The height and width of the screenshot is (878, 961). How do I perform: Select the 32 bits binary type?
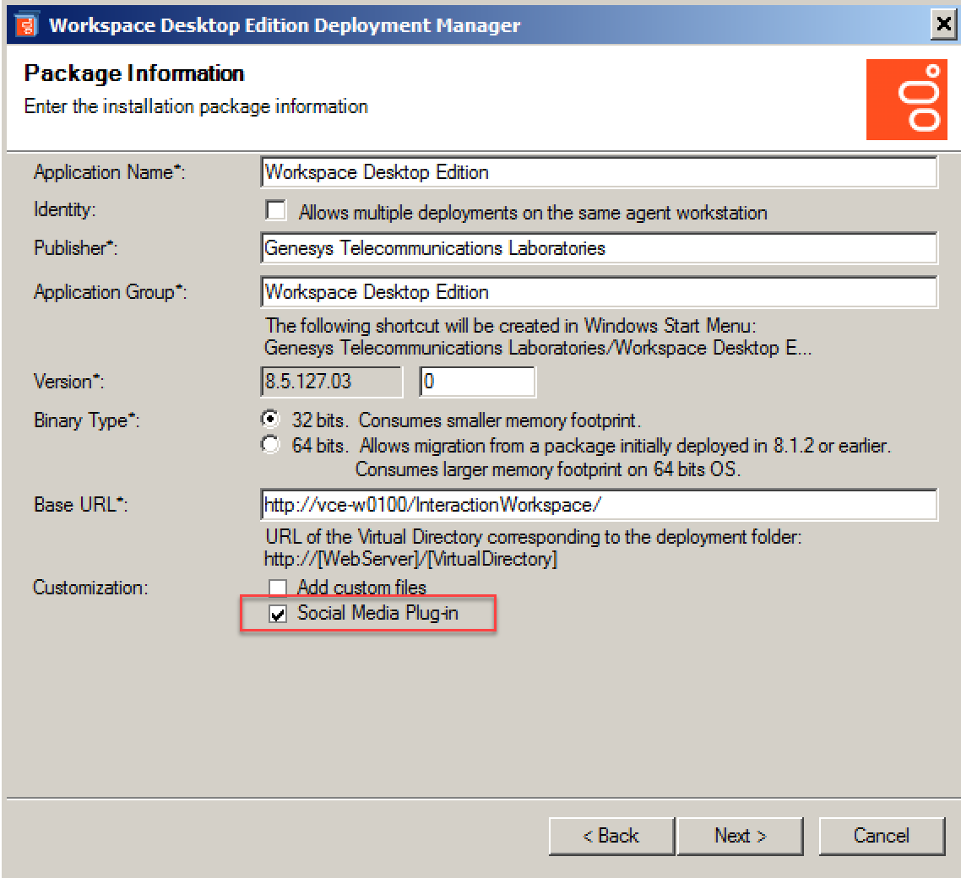(270, 419)
